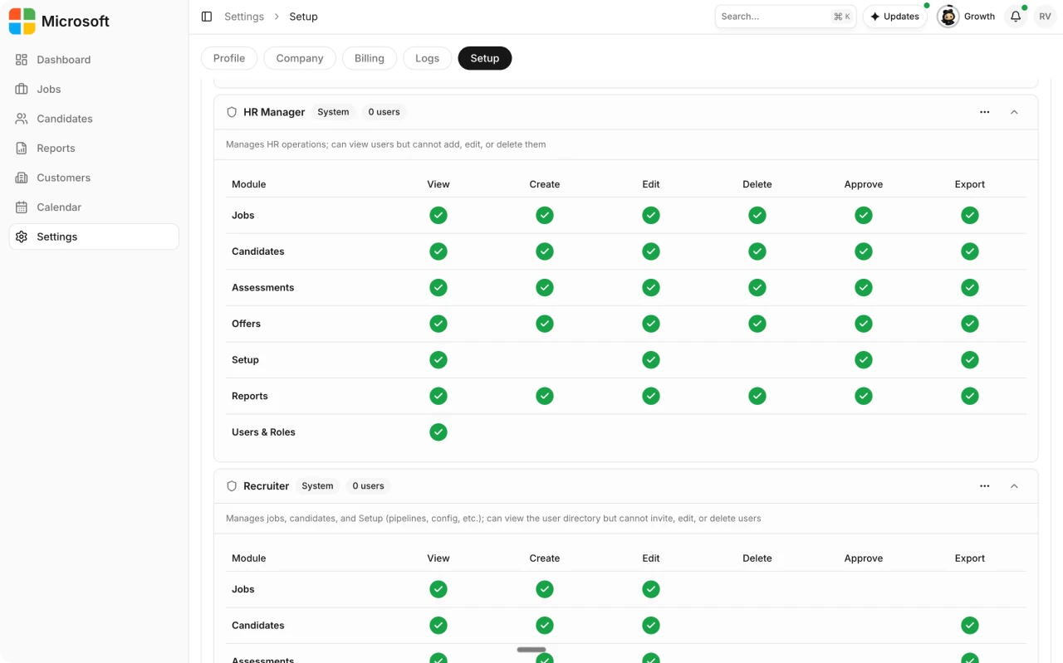Open HR Manager more options menu
Screen dimensions: 1063x663
pyautogui.click(x=984, y=112)
